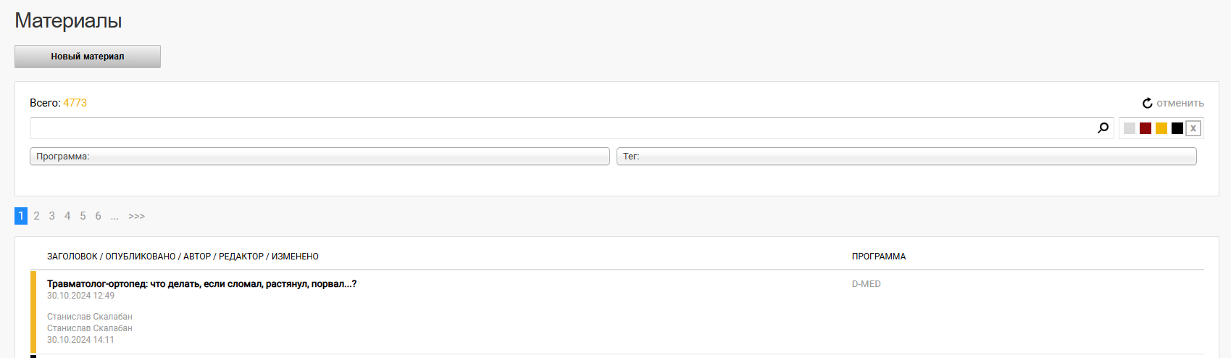
Task: Select the light gray color filter
Action: [1130, 128]
